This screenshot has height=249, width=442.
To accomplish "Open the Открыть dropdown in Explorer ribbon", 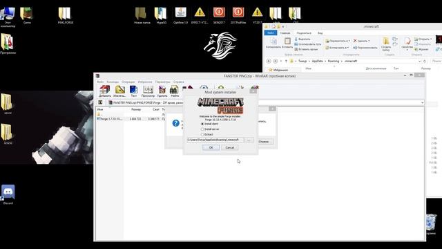I will coord(423,39).
